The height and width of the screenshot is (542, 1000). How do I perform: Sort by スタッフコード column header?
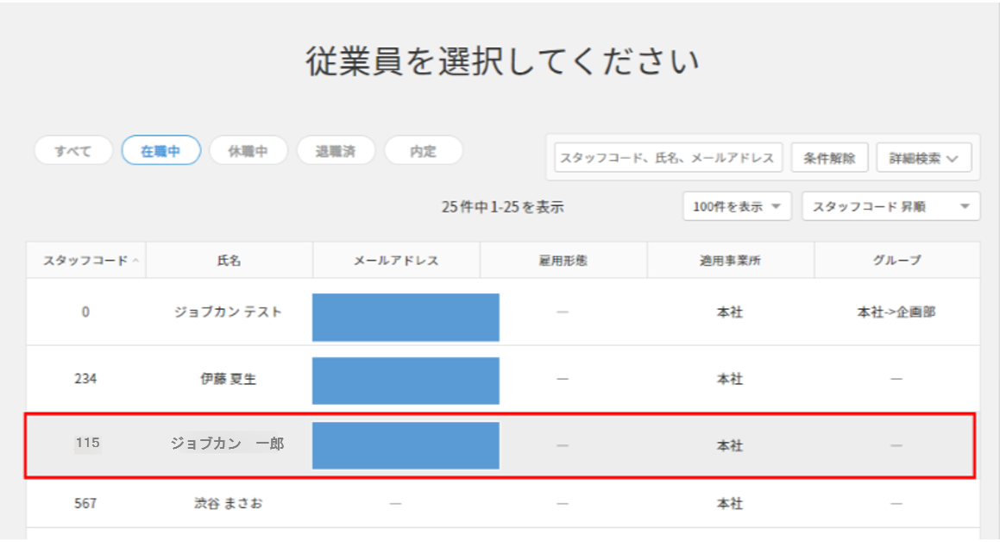coord(85,261)
